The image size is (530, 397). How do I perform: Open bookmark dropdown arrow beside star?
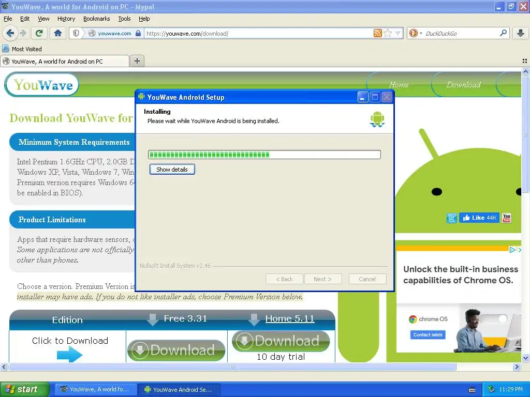(398, 33)
